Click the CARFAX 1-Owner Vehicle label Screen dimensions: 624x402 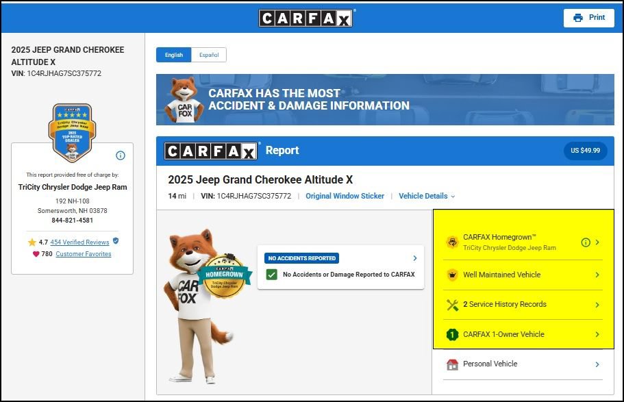[x=503, y=334]
